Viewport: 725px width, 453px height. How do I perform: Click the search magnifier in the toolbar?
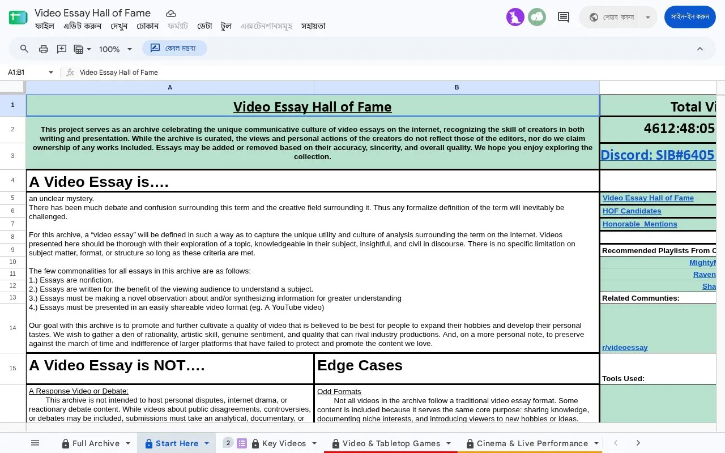tap(24, 49)
